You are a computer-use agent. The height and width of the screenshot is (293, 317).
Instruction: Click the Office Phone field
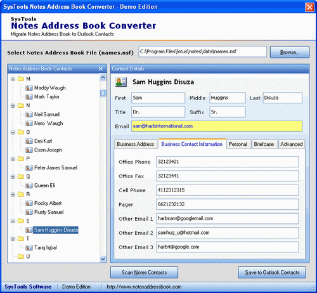coord(228,162)
